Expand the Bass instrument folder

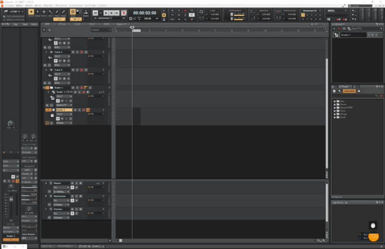(x=334, y=101)
